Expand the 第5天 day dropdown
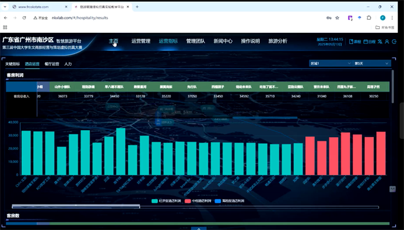404x230 pixels. pyautogui.click(x=372, y=63)
